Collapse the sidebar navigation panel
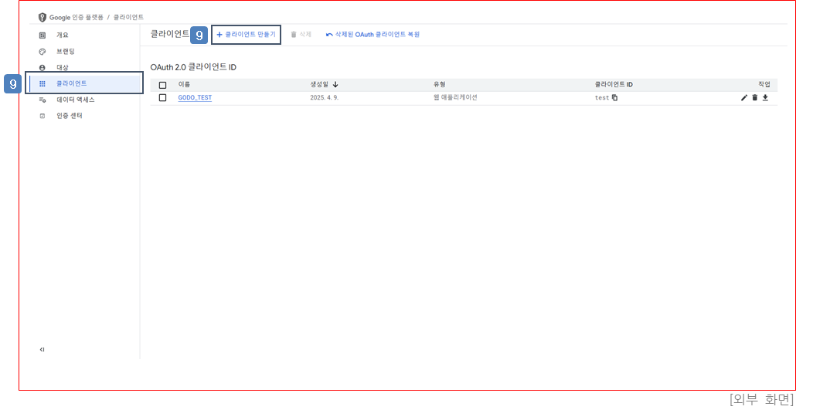This screenshot has height=420, width=813. 42,350
